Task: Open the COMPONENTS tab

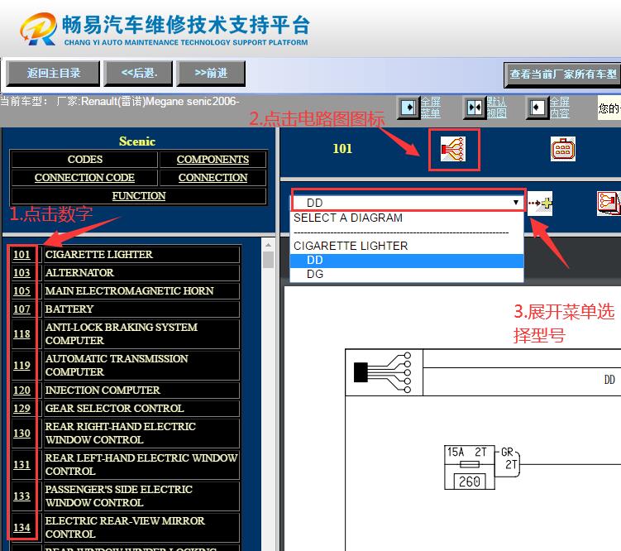Action: pos(213,159)
